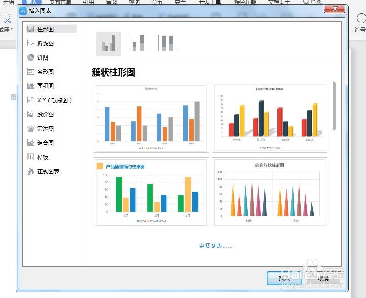Viewport: 366px width, 298px height.
Task: Open the 截屏 dropdown arrow
Action: (11, 29)
